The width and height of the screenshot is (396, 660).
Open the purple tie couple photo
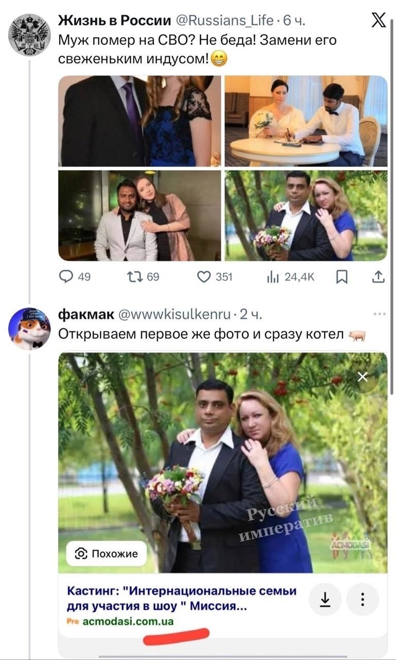click(140, 121)
